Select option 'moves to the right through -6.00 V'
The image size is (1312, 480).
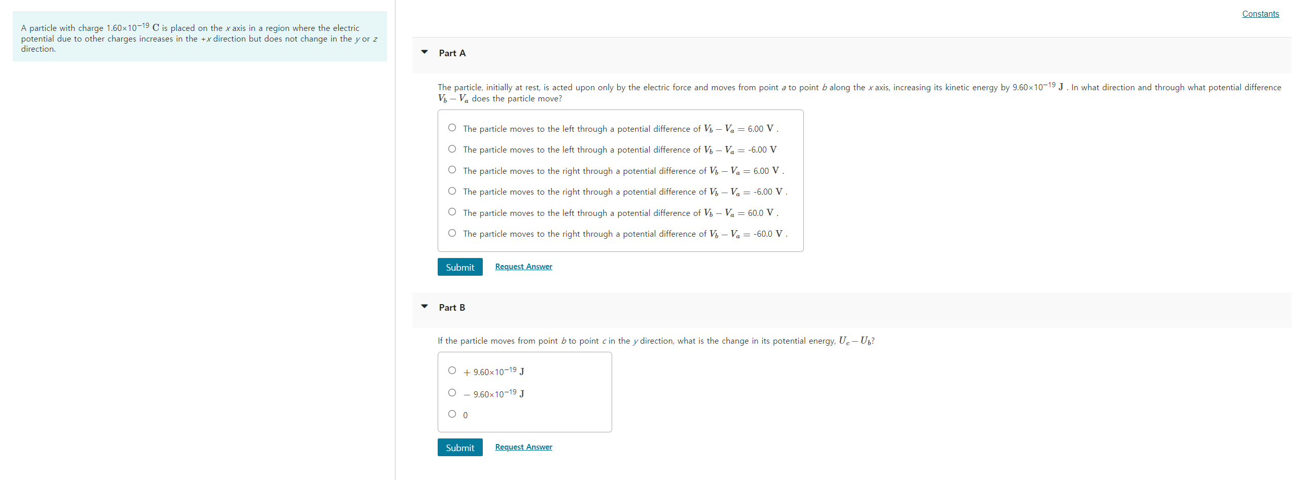451,191
